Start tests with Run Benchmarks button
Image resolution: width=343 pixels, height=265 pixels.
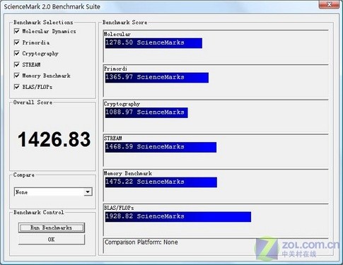[52, 228]
